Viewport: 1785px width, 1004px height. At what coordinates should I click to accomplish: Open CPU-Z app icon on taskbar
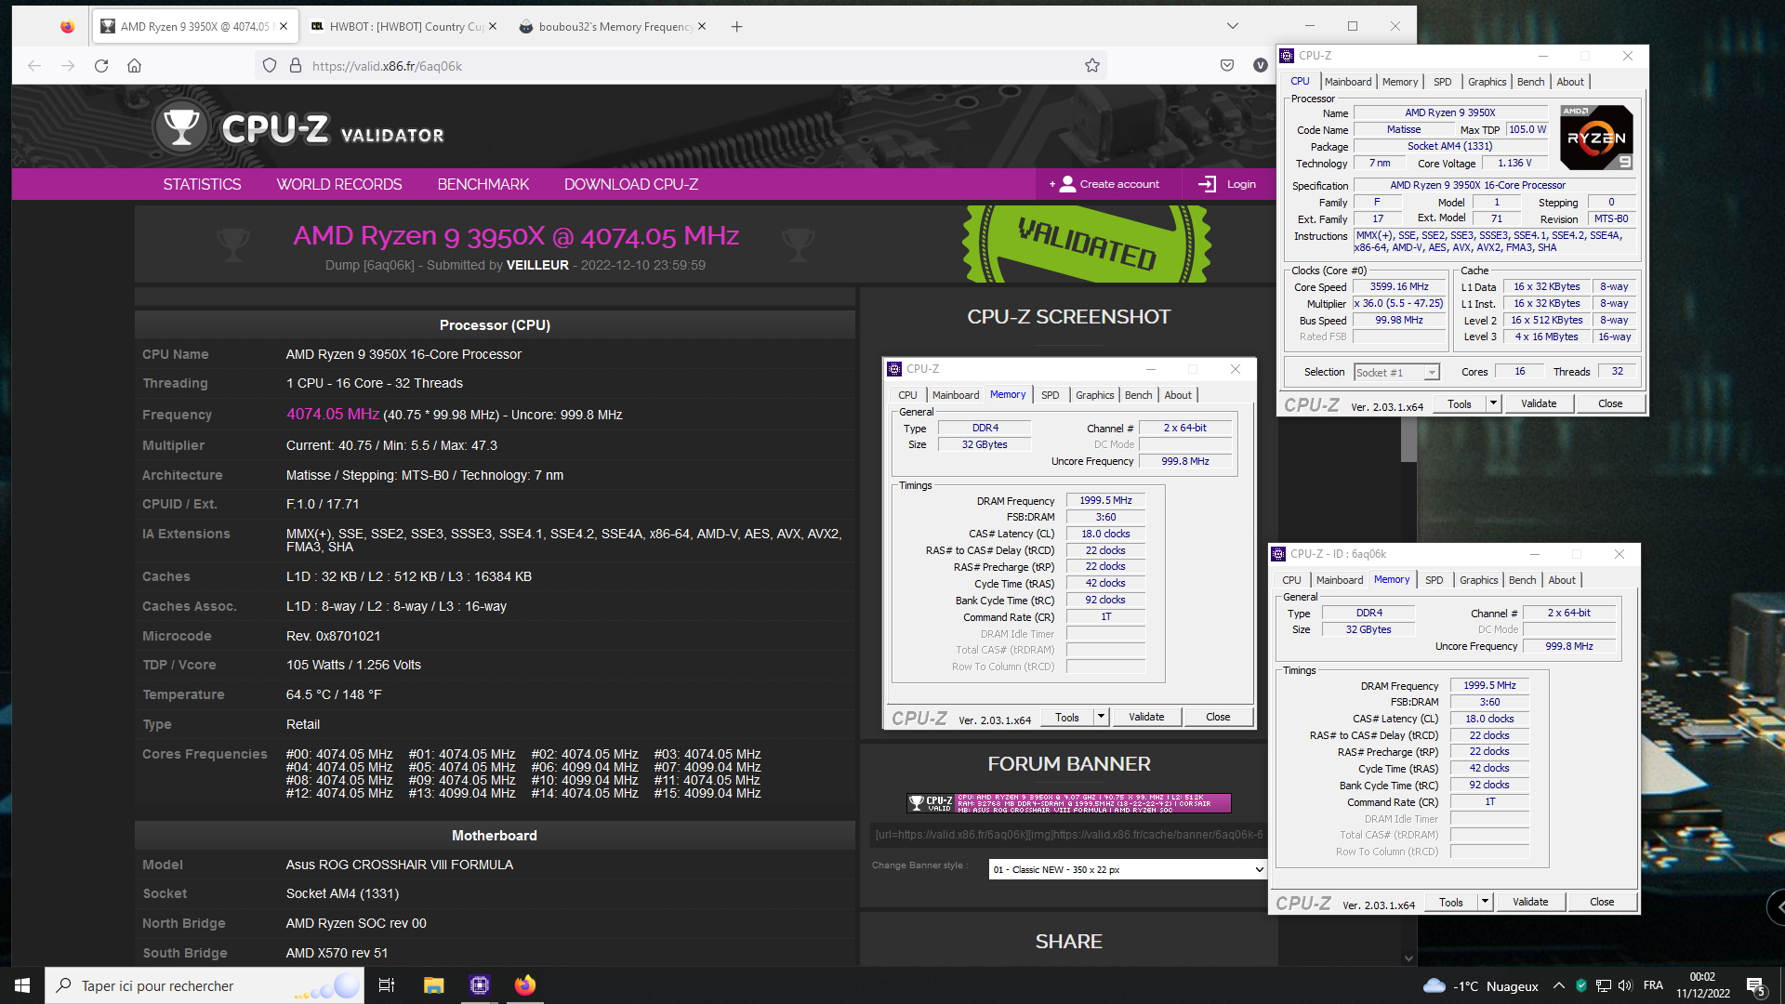(480, 985)
